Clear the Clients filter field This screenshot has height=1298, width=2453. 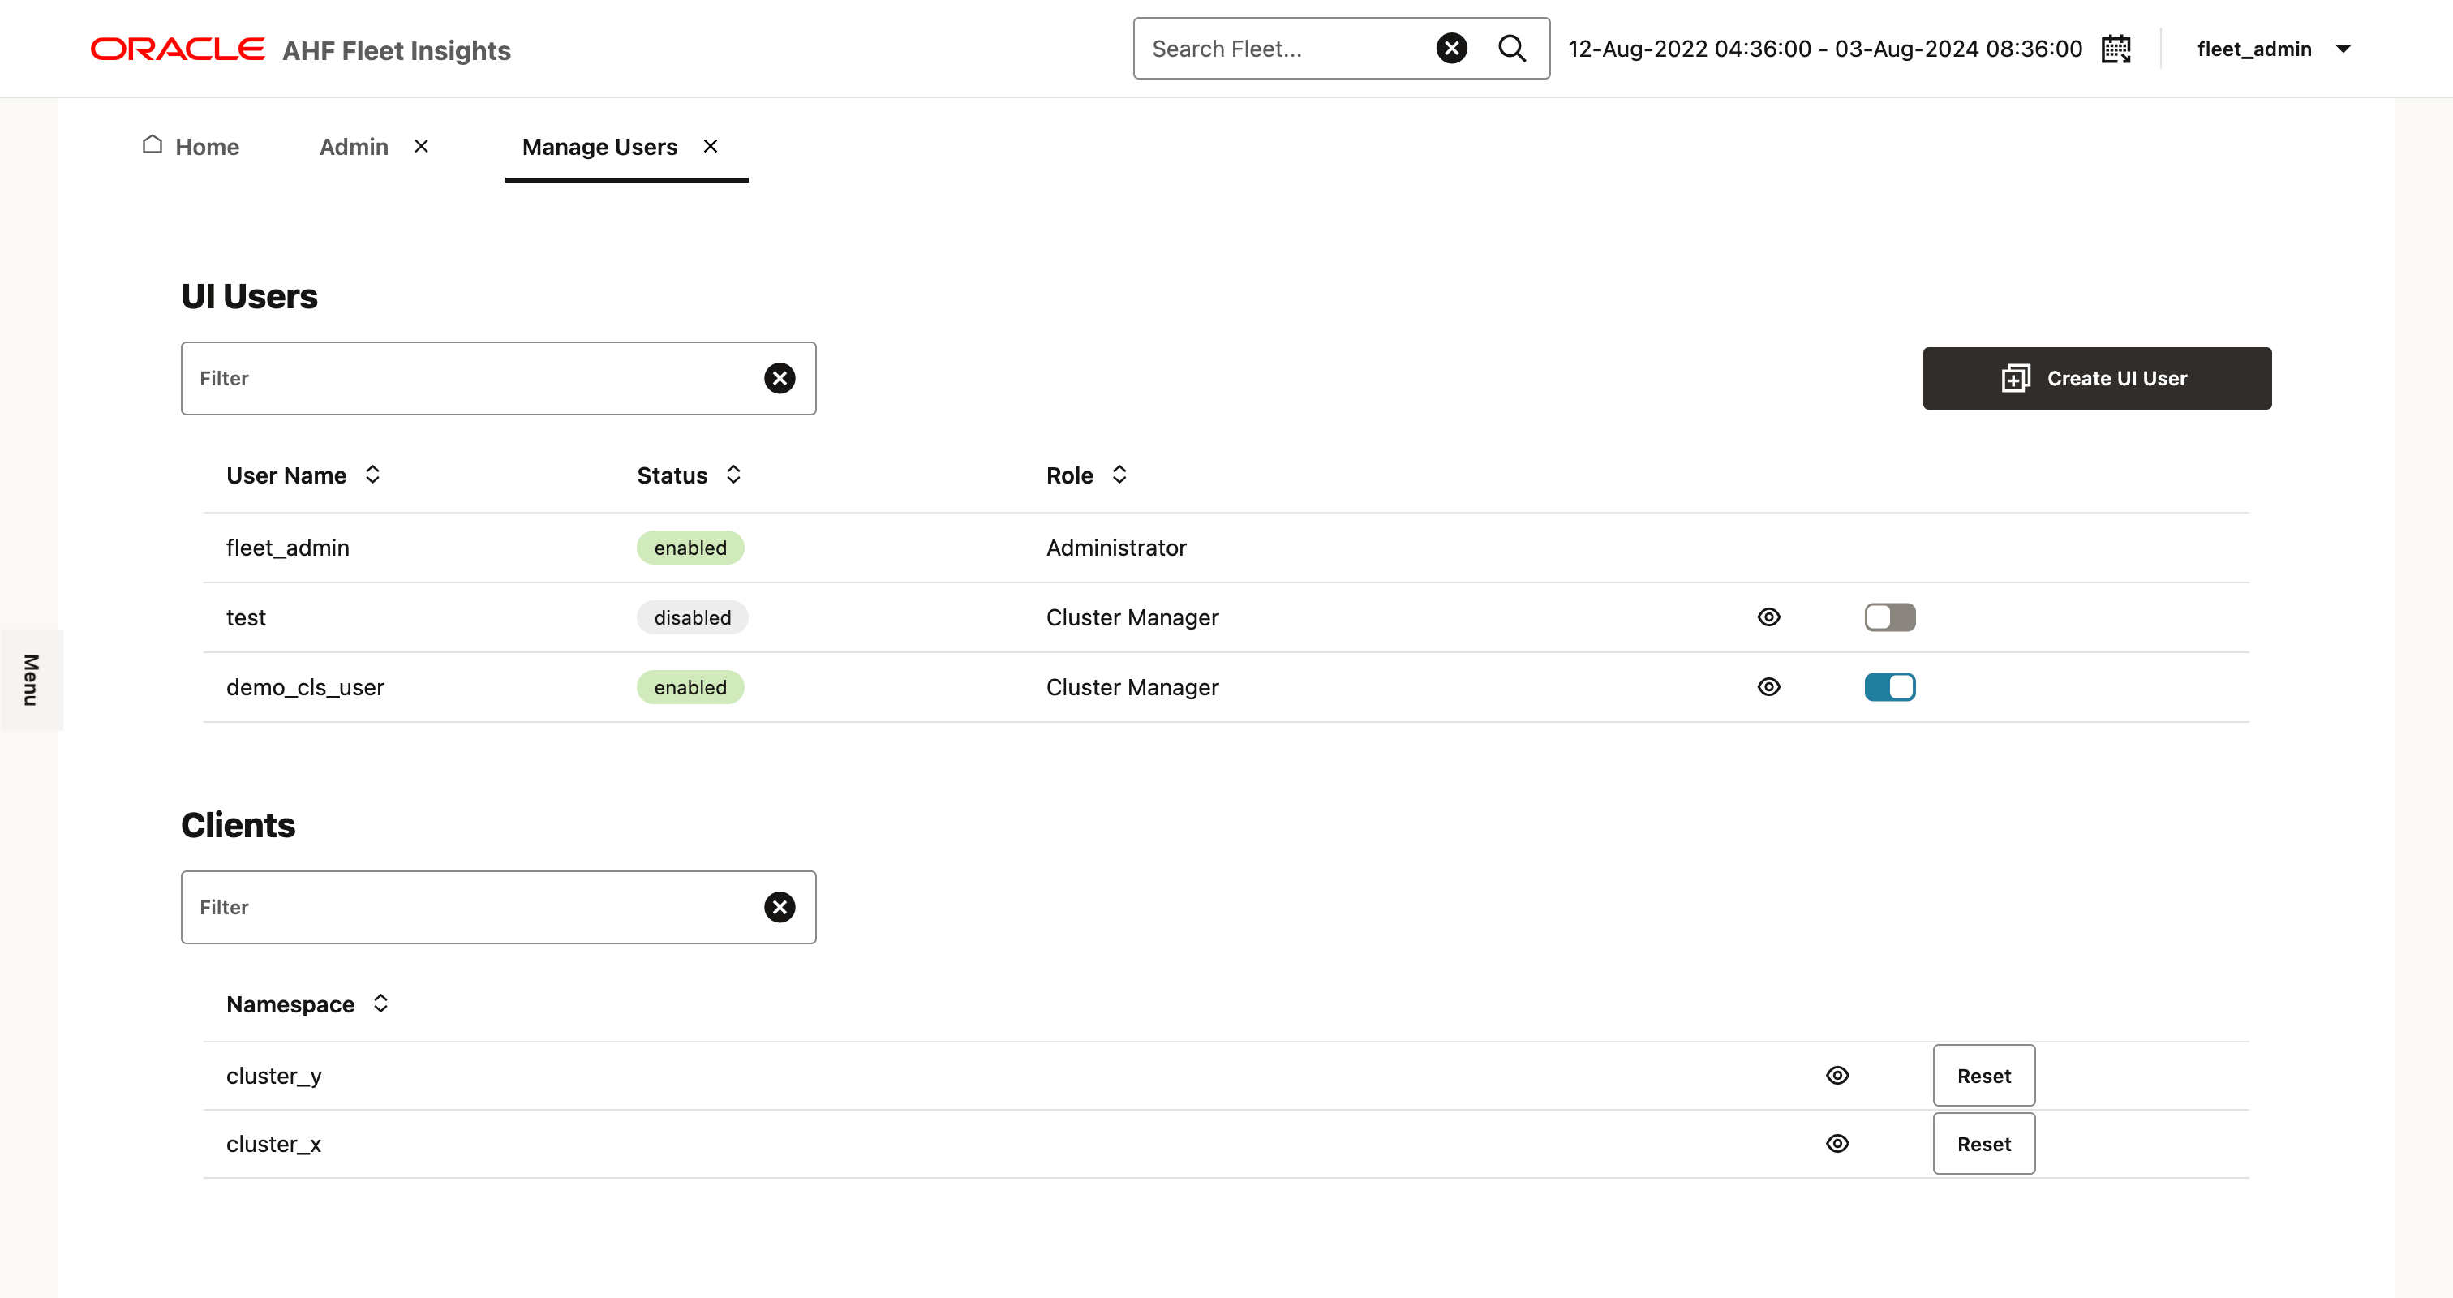(x=779, y=907)
